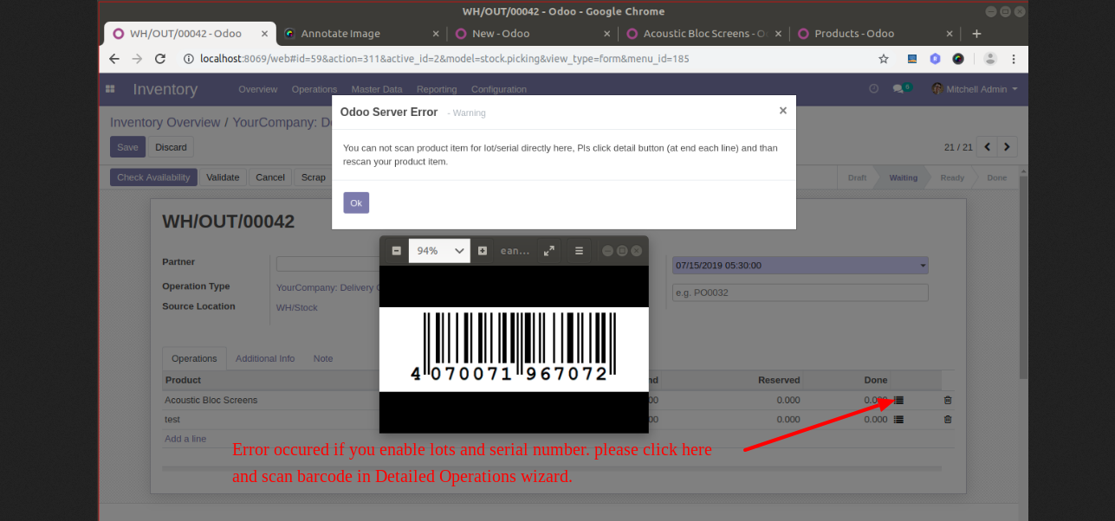This screenshot has height=521, width=1115.
Task: Click the Draft status stage
Action: tap(857, 177)
